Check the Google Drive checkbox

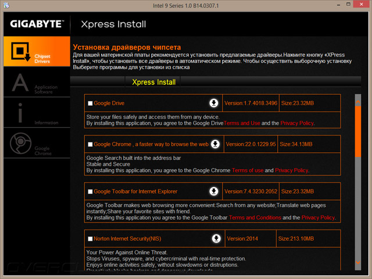tap(90, 103)
